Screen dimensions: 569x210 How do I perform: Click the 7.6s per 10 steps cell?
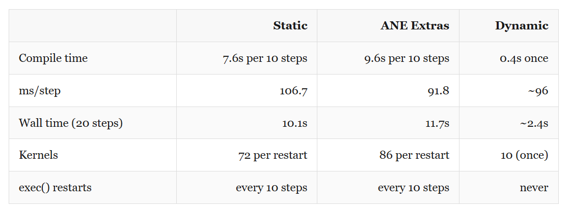(265, 58)
